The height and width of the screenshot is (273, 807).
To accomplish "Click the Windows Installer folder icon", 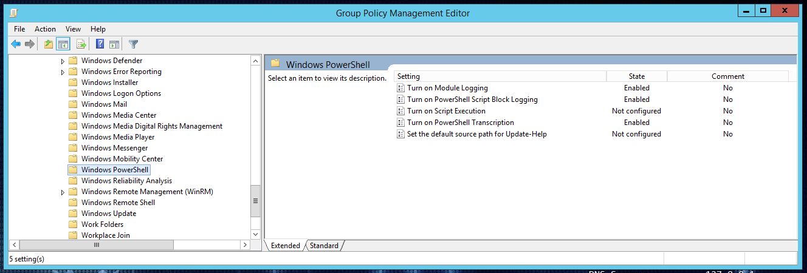I will point(73,83).
